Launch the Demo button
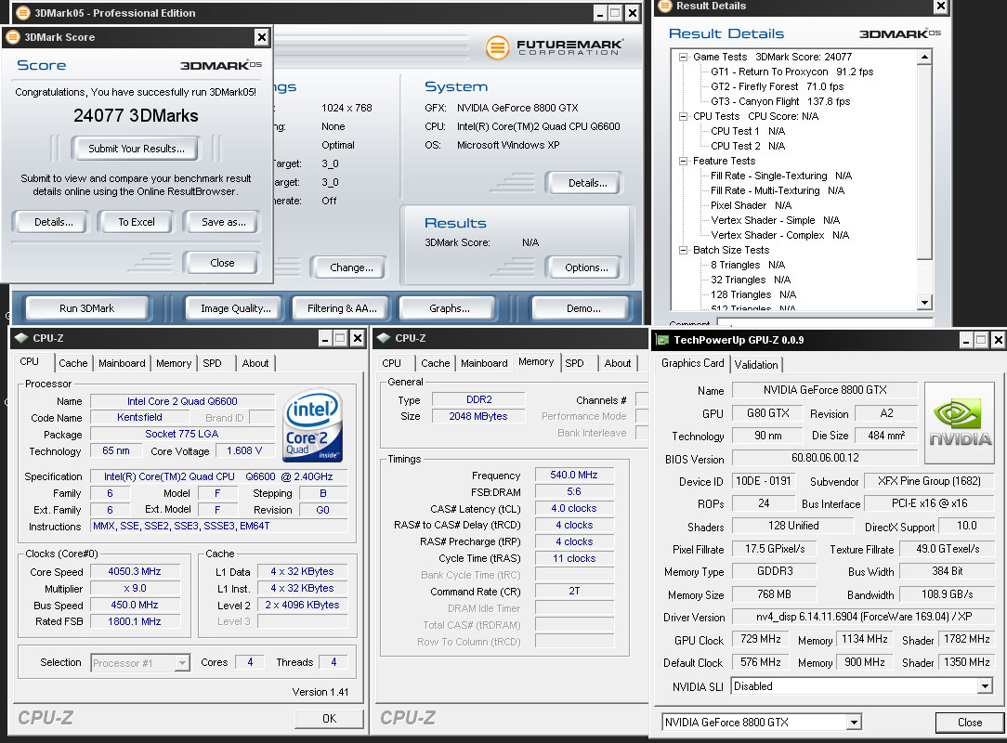Screen dimensions: 1007x743 (583, 308)
